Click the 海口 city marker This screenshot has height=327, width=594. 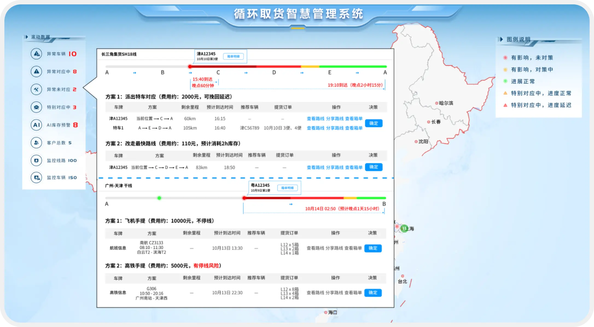click(x=326, y=312)
